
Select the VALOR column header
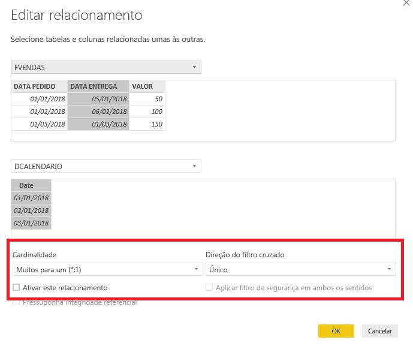coord(147,86)
